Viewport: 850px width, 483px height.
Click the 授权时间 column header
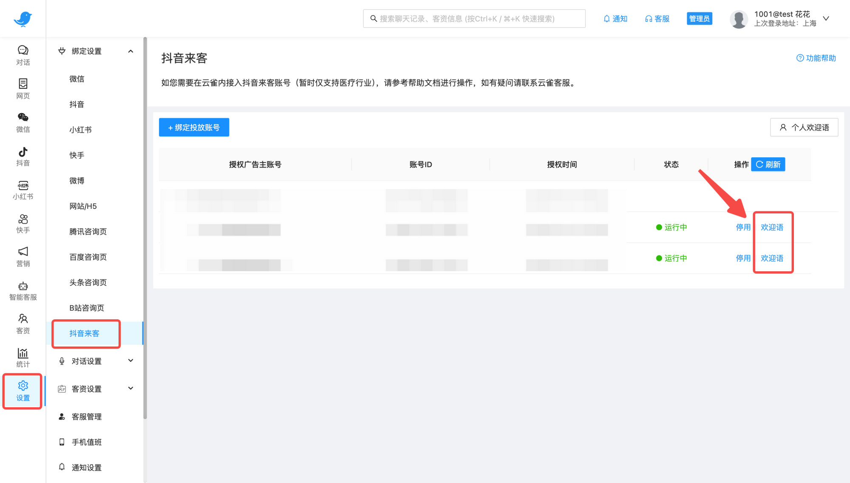click(x=562, y=165)
